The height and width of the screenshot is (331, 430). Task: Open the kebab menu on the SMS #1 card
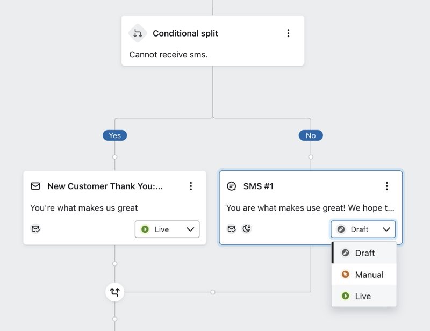coord(387,186)
